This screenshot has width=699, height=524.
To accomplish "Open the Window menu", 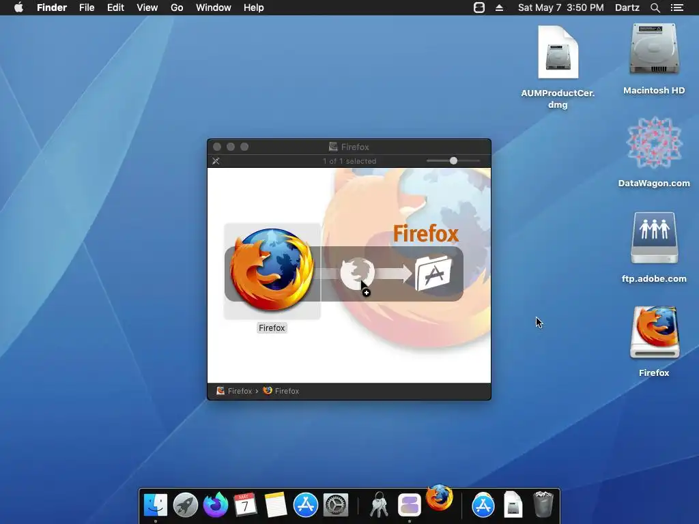I will click(213, 8).
